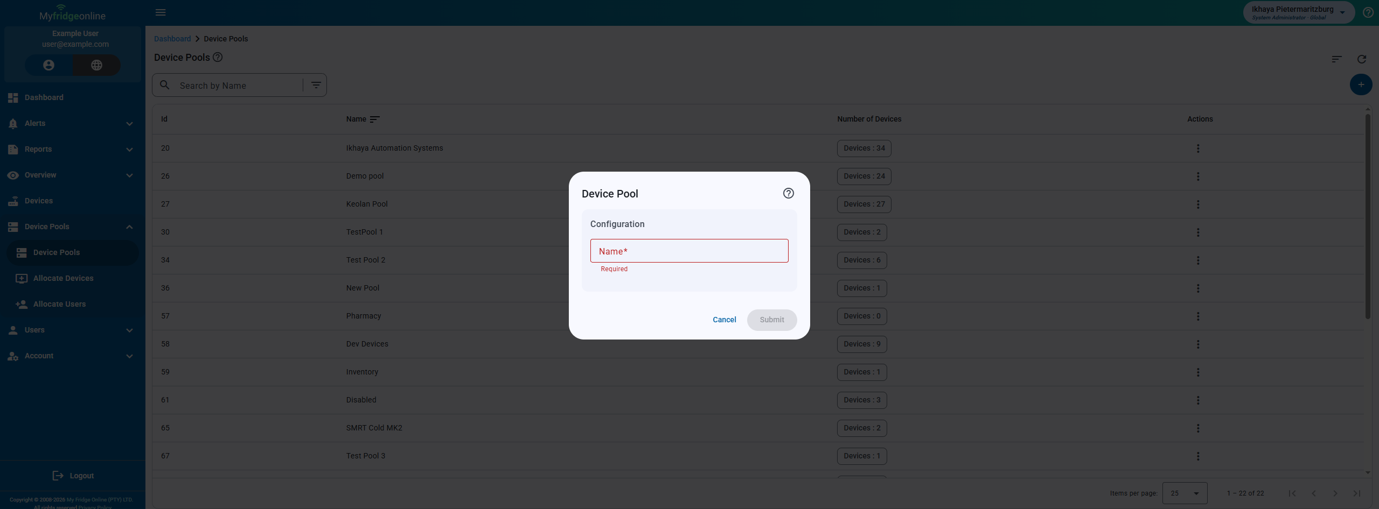Open actions menu for Ikhaya Automation Systems
This screenshot has width=1379, height=509.
click(x=1198, y=149)
